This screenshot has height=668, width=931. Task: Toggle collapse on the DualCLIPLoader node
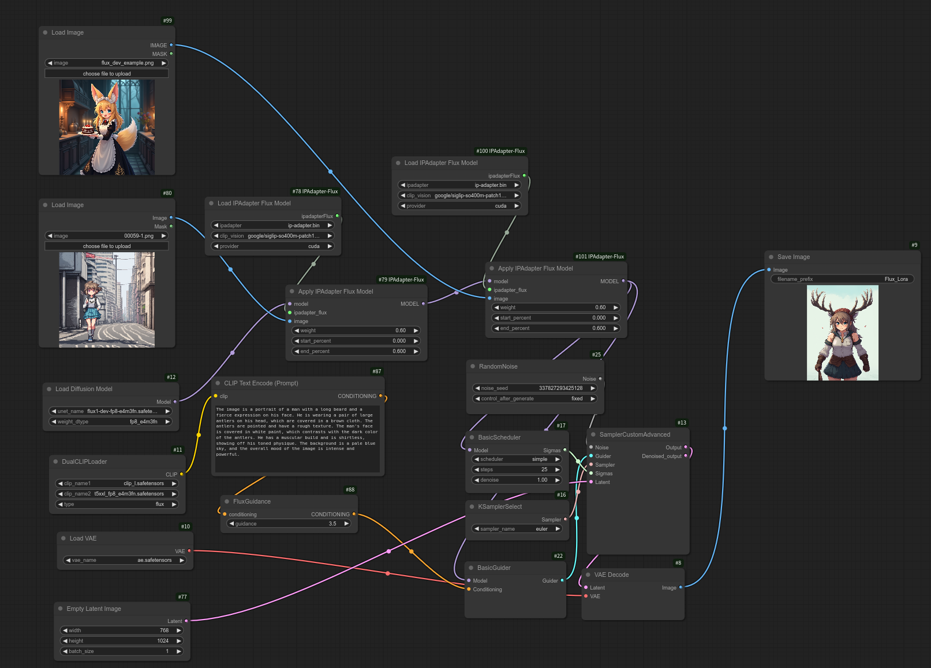[56, 462]
